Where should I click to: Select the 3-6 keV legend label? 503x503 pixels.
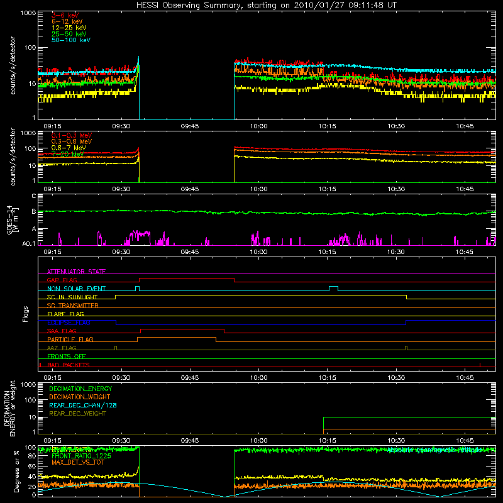click(x=65, y=15)
